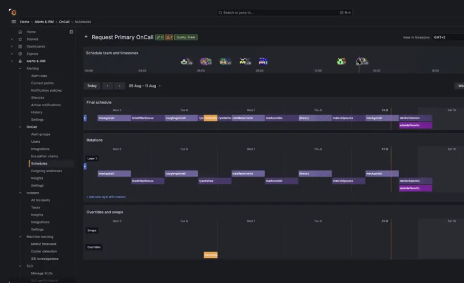Open Notification policies in the sidebar

pyautogui.click(x=46, y=91)
